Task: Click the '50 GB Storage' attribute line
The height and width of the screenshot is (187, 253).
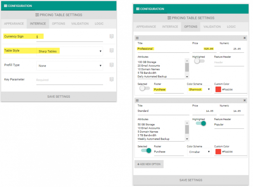Action: pos(146,124)
